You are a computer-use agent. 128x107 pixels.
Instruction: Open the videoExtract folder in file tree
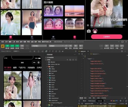point(55,98)
